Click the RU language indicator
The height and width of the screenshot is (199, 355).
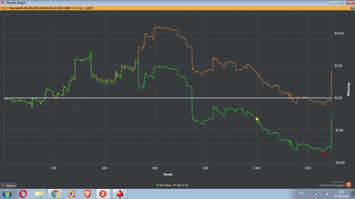(301, 193)
